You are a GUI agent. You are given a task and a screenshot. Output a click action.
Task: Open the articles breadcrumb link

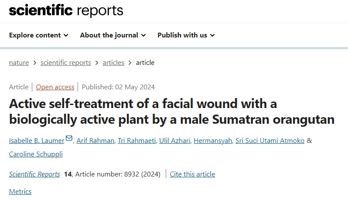point(113,63)
